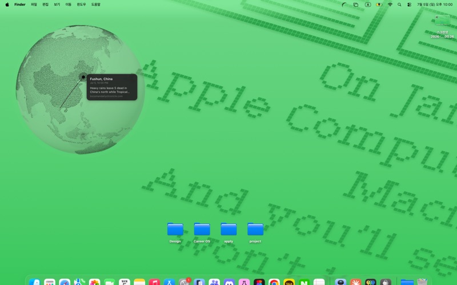The height and width of the screenshot is (285, 457).
Task: Select the apply folder
Action: coord(228,229)
